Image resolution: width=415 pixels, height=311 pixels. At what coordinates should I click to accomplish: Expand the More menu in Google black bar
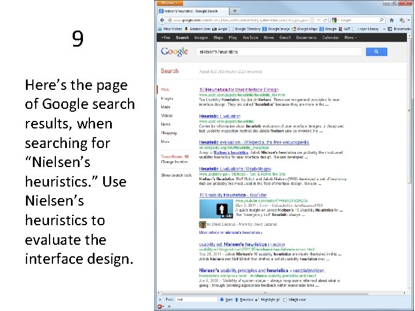(x=350, y=37)
